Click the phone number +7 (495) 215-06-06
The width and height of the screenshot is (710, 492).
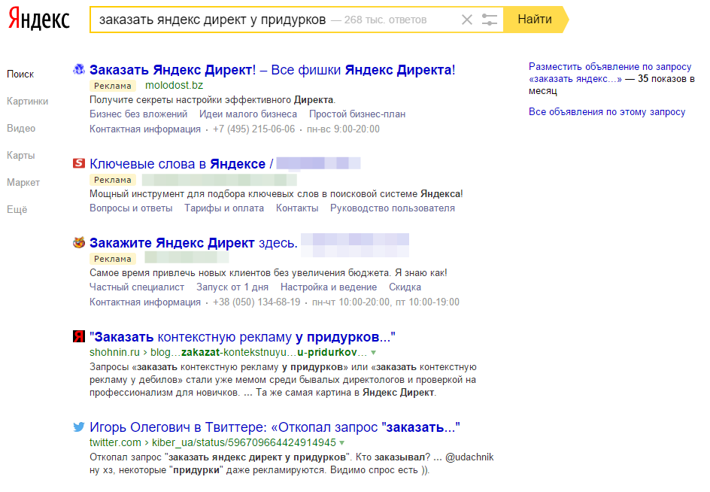pos(253,129)
